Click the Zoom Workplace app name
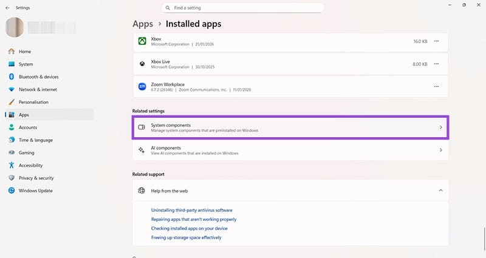This screenshot has width=486, height=258. (x=168, y=84)
